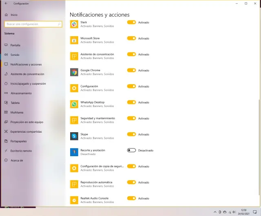Open the Pantalla settings section
The image size is (261, 216).
(x=15, y=45)
